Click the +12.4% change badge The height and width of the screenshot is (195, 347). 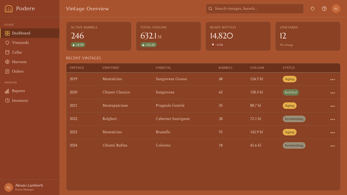149,45
